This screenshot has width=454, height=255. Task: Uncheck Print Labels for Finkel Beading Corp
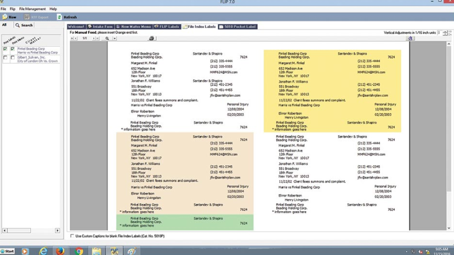(x=5, y=49)
